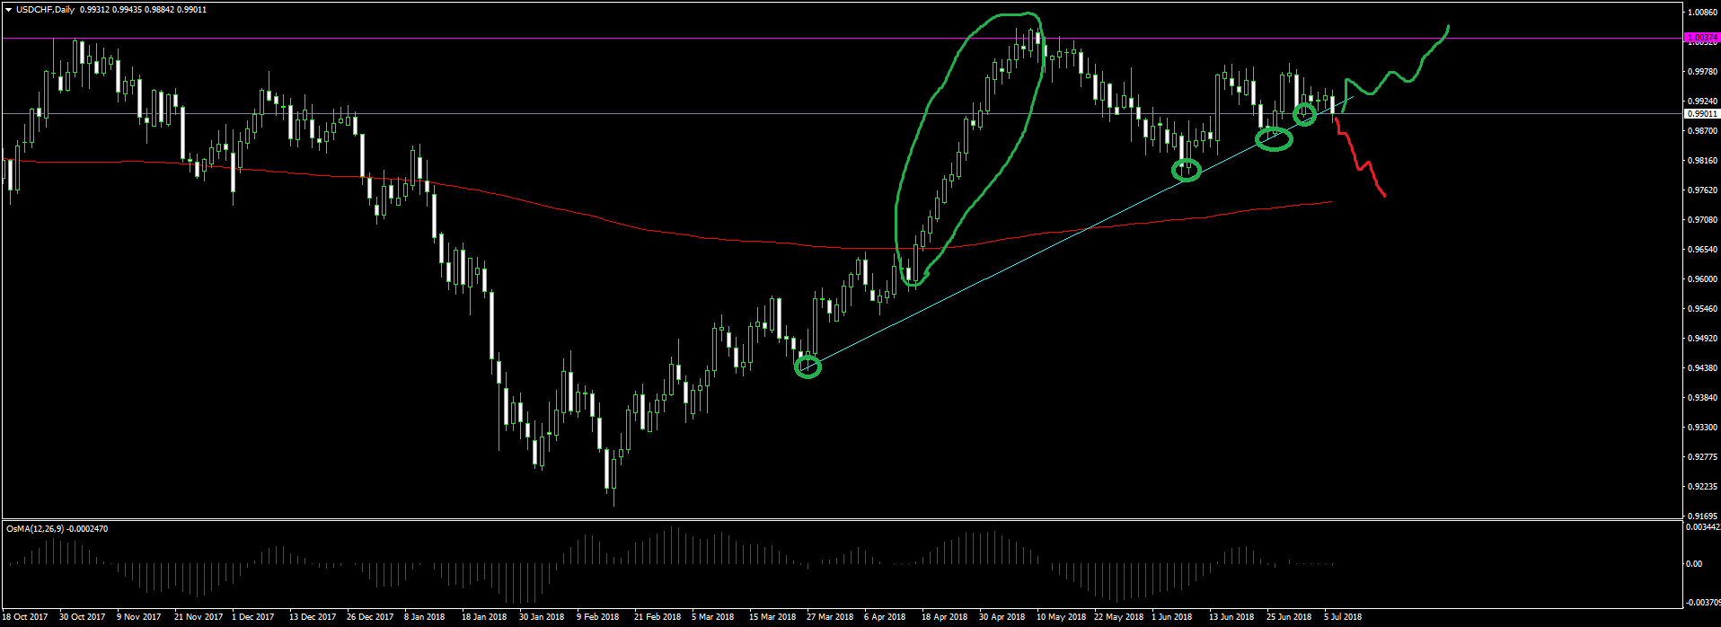Click OsMA scale value 0.00
Viewport: 1721px width, 627px height.
[1693, 564]
